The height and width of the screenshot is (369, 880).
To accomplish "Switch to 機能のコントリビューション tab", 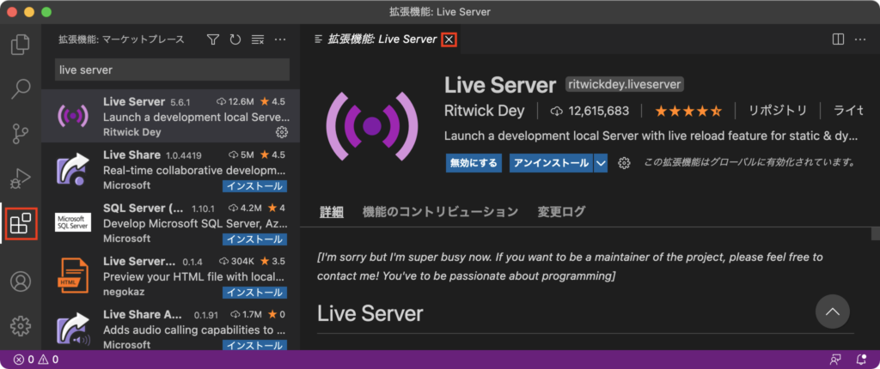I will click(x=440, y=212).
